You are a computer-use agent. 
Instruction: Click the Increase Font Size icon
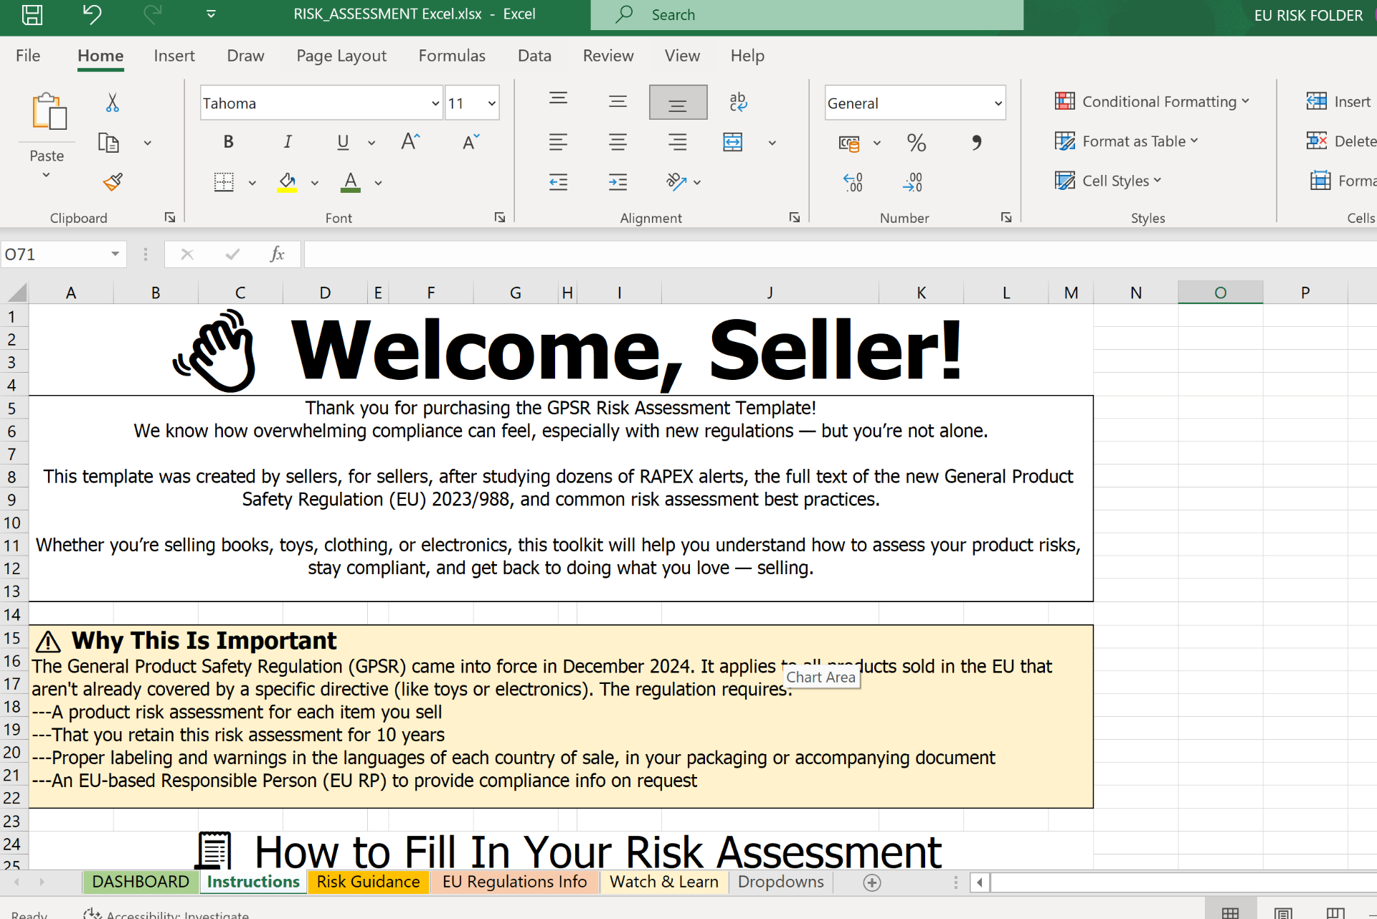(410, 141)
